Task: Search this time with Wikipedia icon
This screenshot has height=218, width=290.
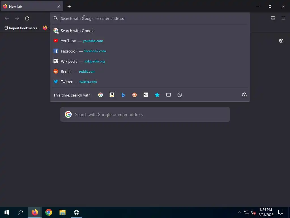Action: pyautogui.click(x=146, y=95)
